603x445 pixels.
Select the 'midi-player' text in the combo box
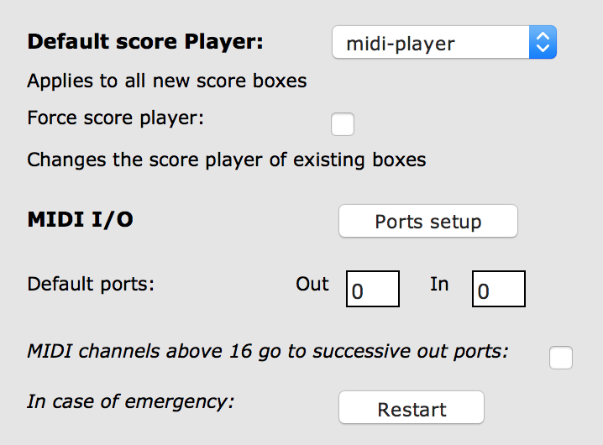[x=401, y=44]
